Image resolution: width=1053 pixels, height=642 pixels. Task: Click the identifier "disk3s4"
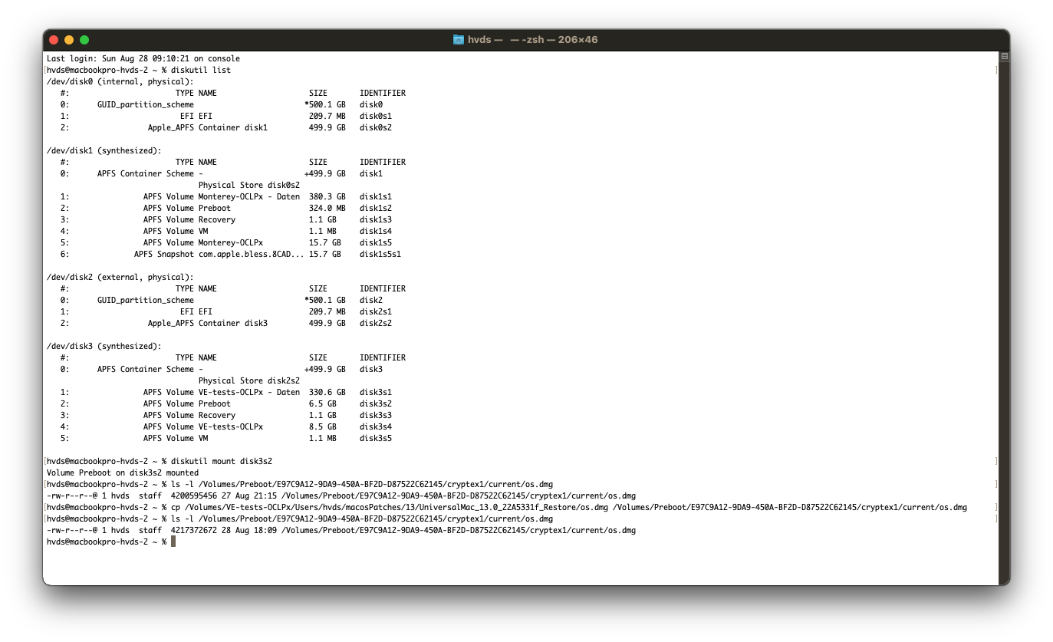(x=376, y=426)
